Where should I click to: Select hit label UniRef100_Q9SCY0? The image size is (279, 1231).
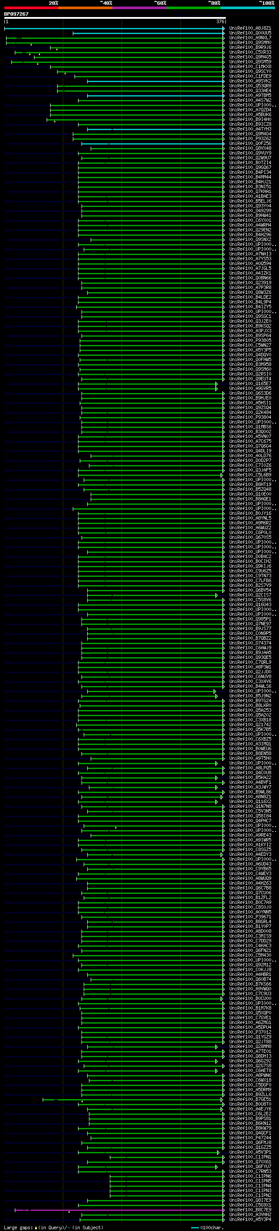click(250, 71)
